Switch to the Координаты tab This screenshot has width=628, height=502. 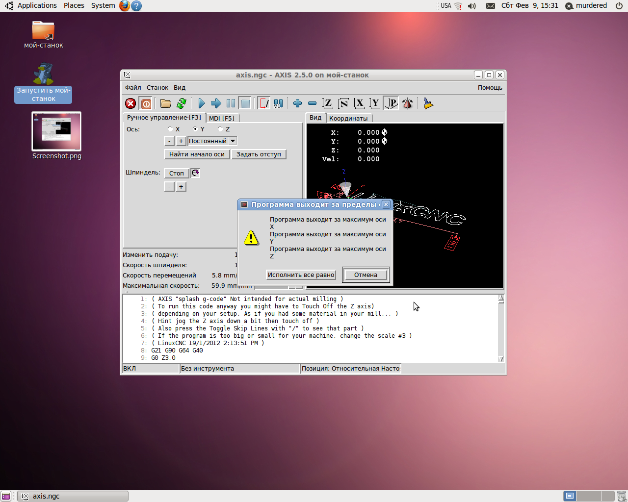point(348,118)
